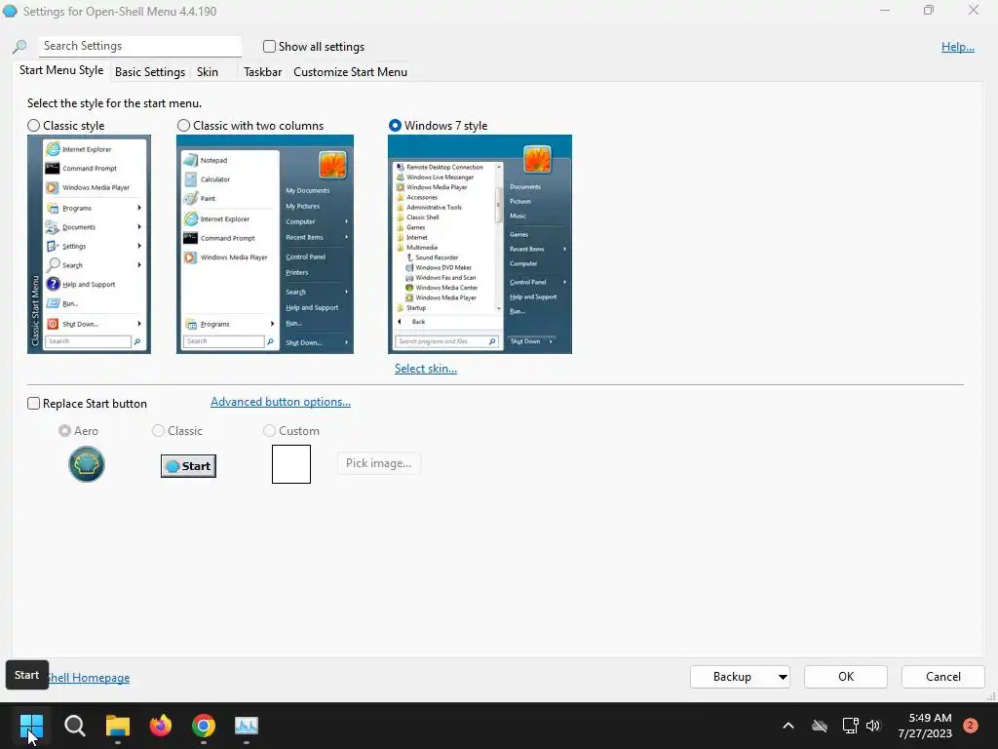This screenshot has height=749, width=998.
Task: Show hidden system tray icons chevron
Action: point(787,726)
